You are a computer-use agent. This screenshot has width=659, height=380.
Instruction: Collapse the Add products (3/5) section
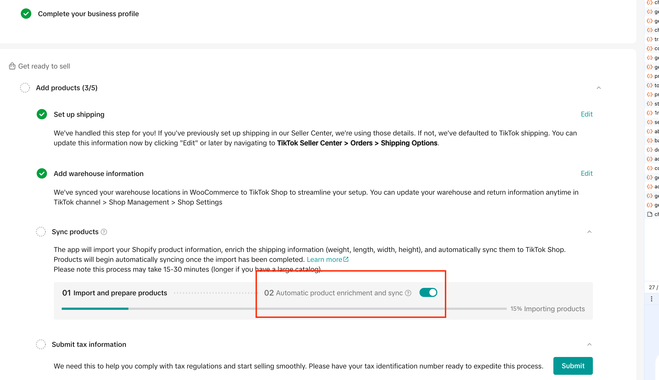click(599, 88)
